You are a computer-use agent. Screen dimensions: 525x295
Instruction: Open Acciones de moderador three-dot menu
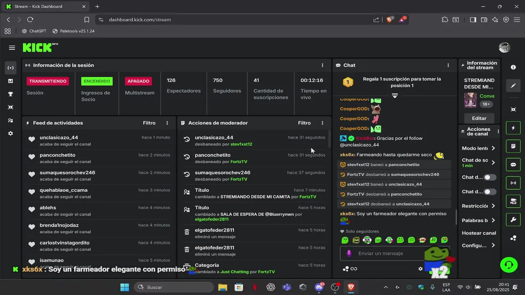(x=322, y=123)
